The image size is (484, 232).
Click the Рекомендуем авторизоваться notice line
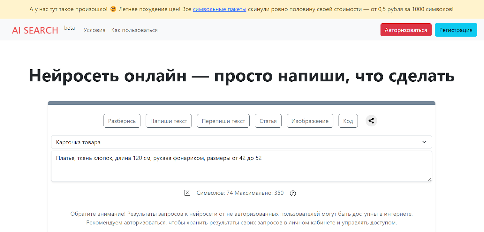pos(241,223)
